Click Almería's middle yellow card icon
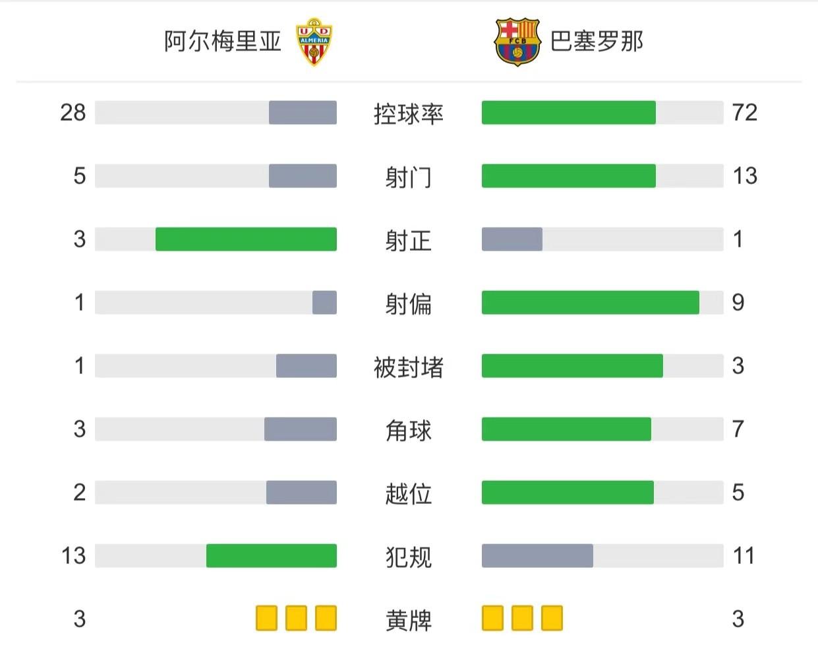This screenshot has height=647, width=818. (x=296, y=618)
